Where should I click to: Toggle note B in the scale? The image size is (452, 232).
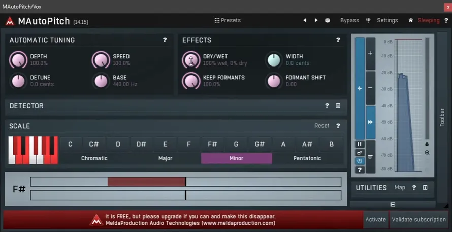pos(332,144)
